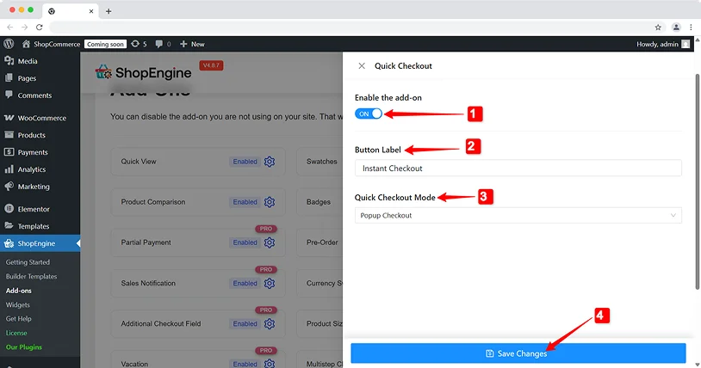Open the updates icon showing 5

135,44
